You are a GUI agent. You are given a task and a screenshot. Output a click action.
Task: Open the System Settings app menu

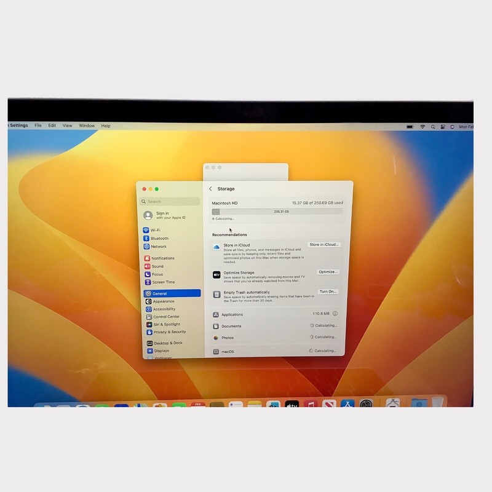(18, 125)
